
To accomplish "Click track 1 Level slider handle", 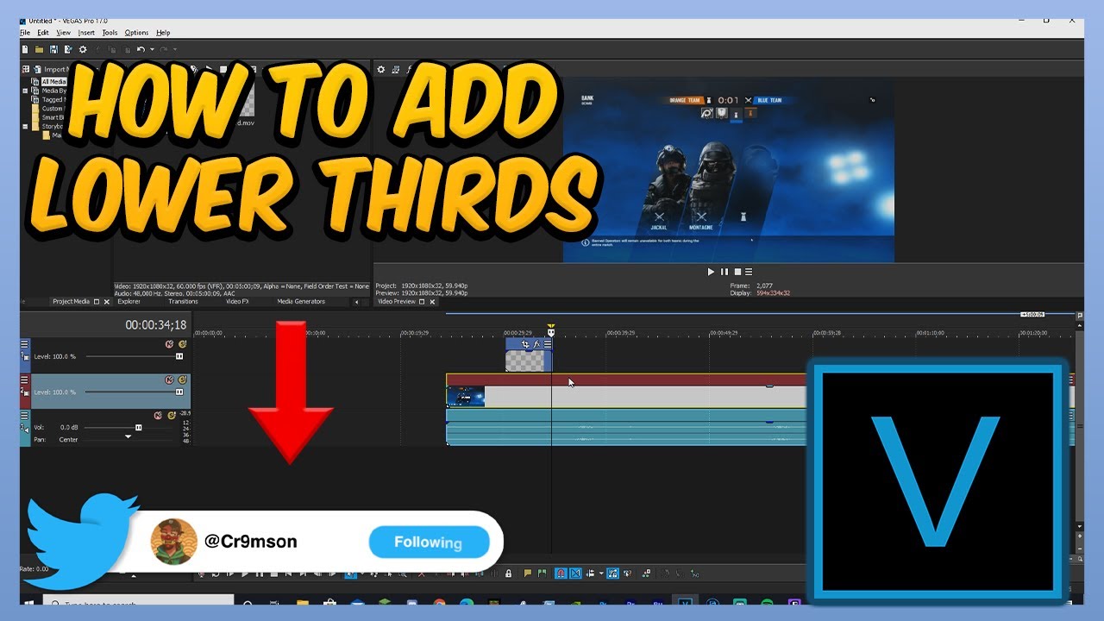I will (x=179, y=356).
